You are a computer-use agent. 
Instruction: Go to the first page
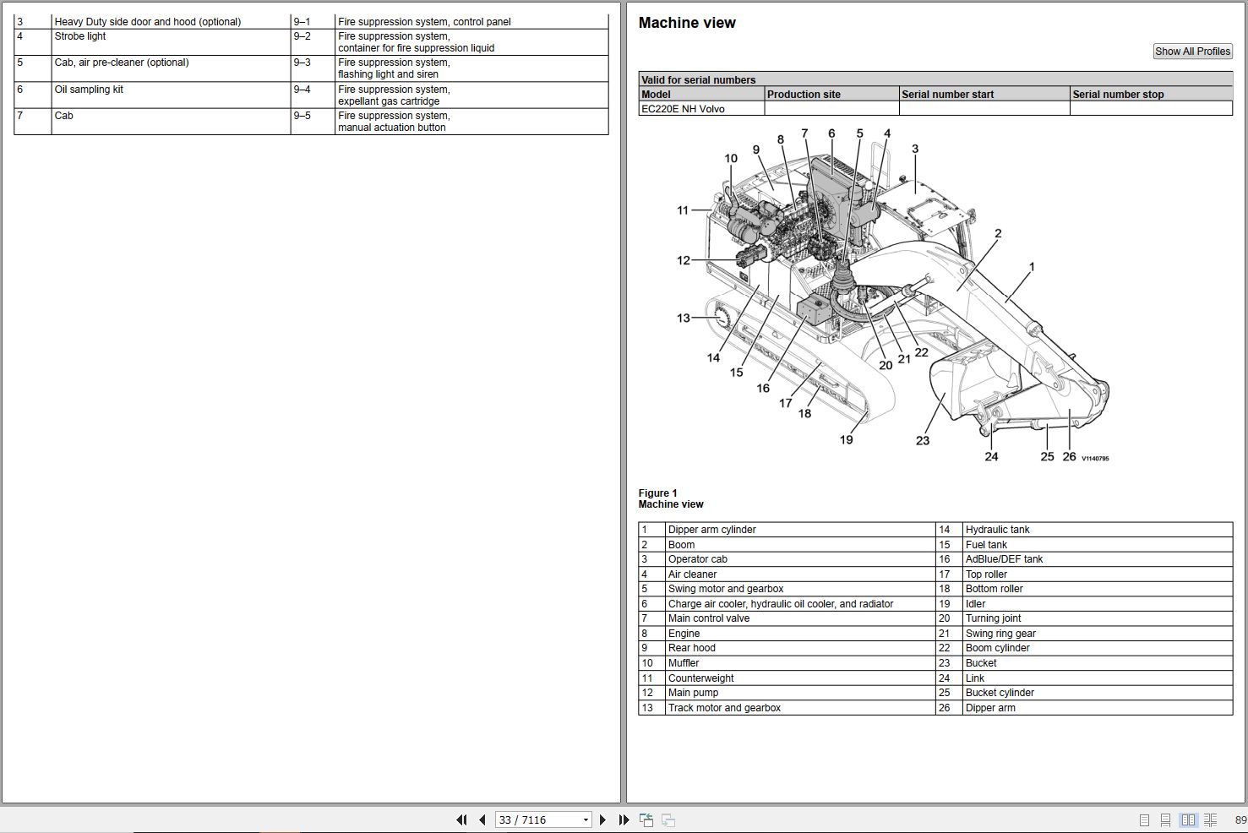(x=461, y=819)
